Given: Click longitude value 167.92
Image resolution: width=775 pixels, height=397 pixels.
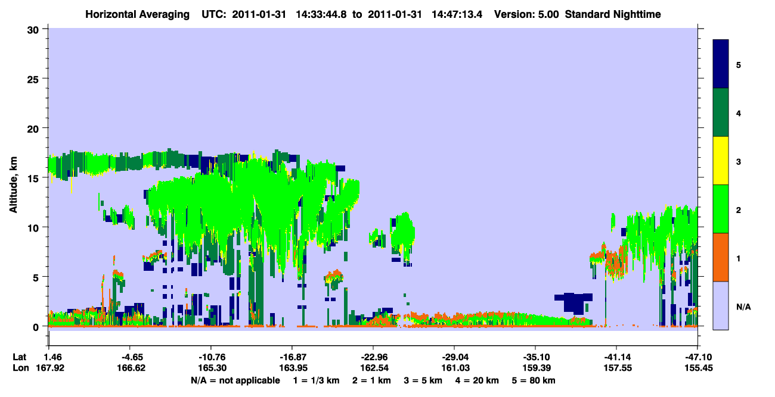Looking at the screenshot, I should point(49,368).
